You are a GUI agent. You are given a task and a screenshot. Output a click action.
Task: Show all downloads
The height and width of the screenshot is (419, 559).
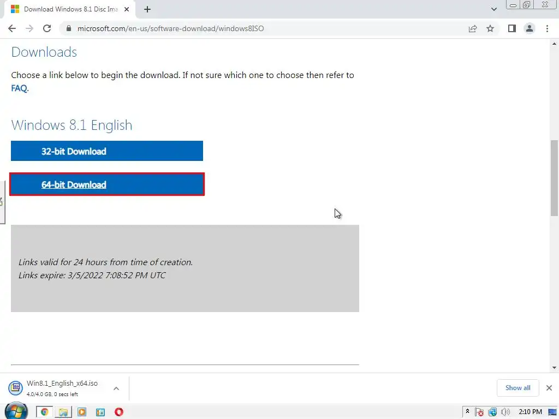click(x=518, y=388)
